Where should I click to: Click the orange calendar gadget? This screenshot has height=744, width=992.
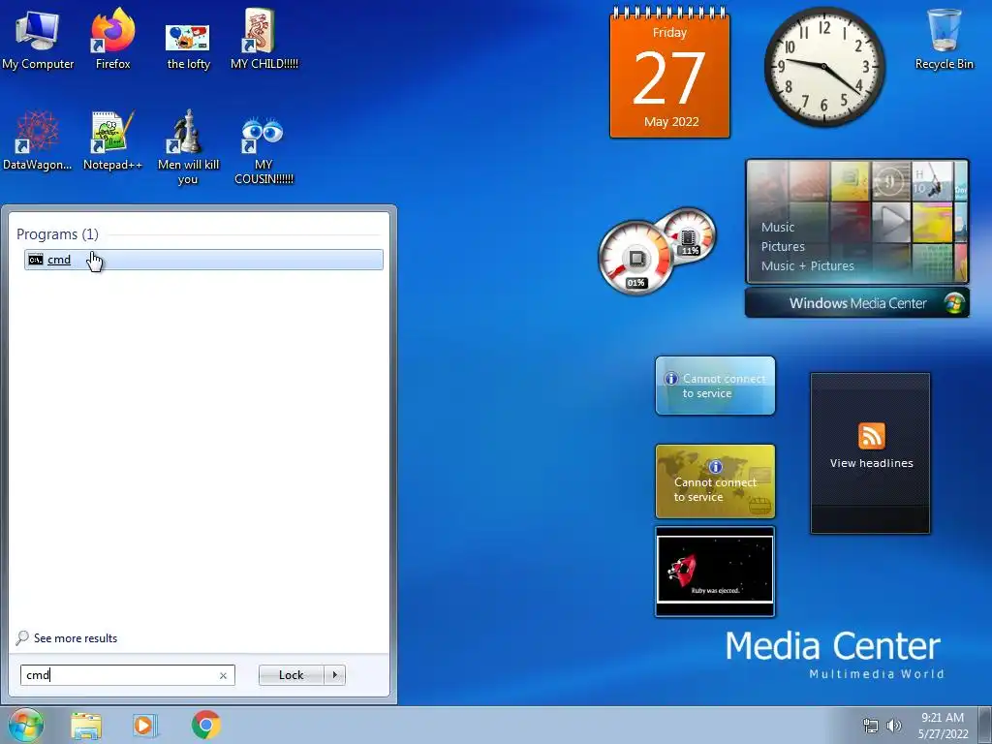[669, 74]
